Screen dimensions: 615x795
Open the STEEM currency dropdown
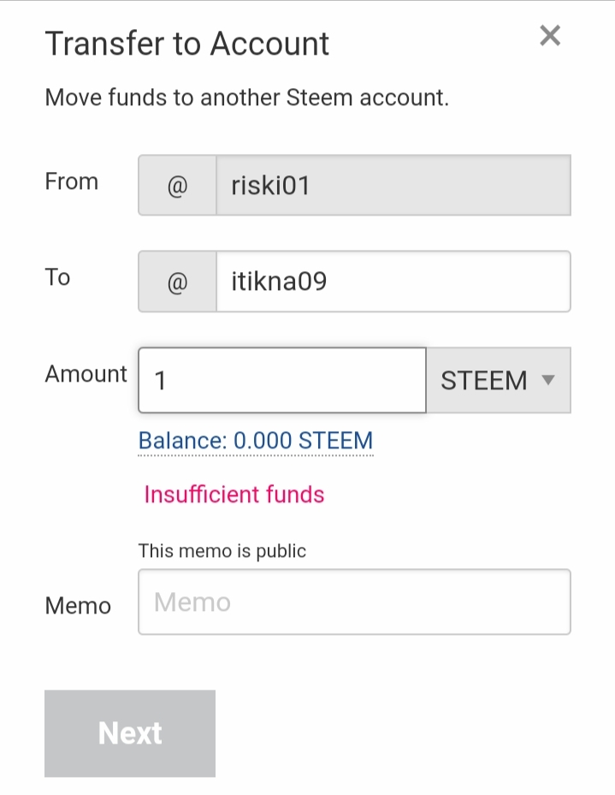pos(499,380)
